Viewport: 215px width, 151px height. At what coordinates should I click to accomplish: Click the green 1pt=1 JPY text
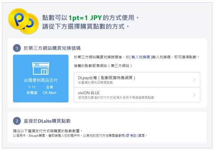click(85, 18)
